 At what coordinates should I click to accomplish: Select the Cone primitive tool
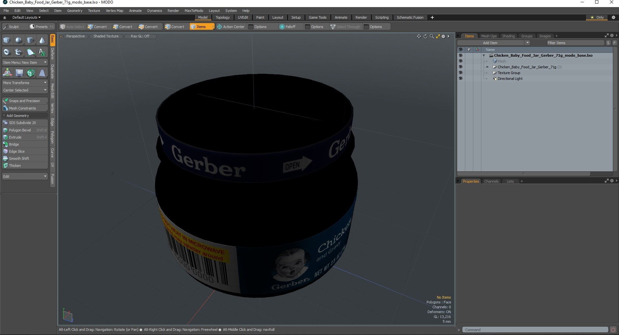[x=42, y=40]
